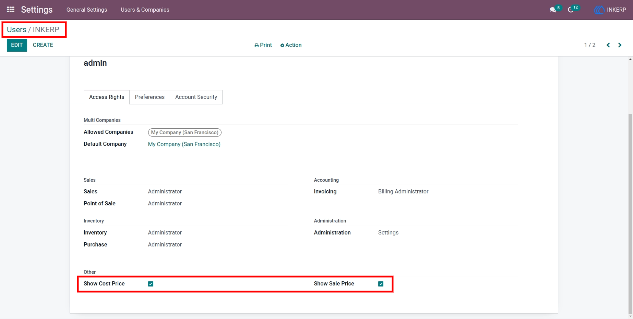Select the Access Rights tab
633x319 pixels.
(x=107, y=97)
